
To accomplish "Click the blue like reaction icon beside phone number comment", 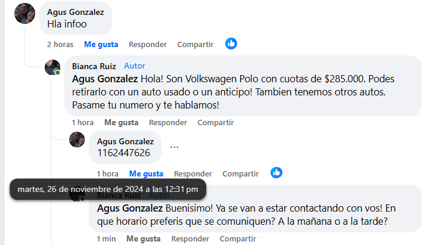I will tap(276, 173).
